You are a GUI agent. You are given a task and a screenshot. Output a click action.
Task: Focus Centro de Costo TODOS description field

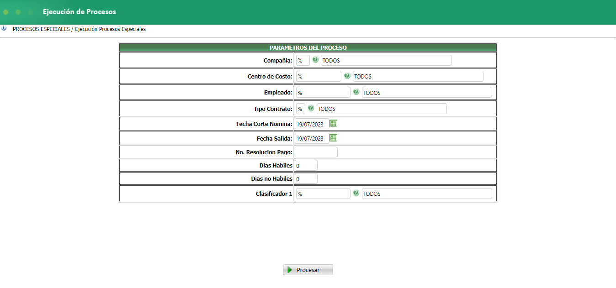(418, 76)
